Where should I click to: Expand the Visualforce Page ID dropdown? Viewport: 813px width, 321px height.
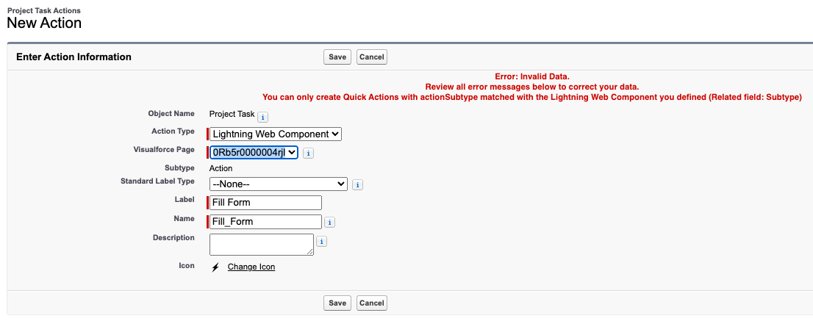coord(254,152)
